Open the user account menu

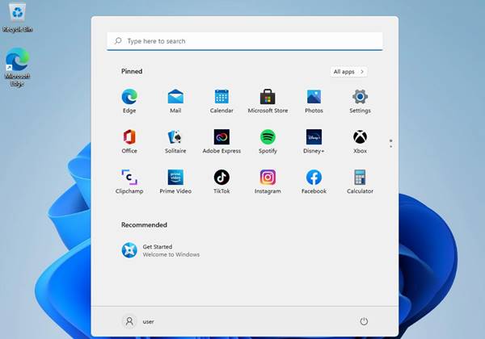click(138, 321)
